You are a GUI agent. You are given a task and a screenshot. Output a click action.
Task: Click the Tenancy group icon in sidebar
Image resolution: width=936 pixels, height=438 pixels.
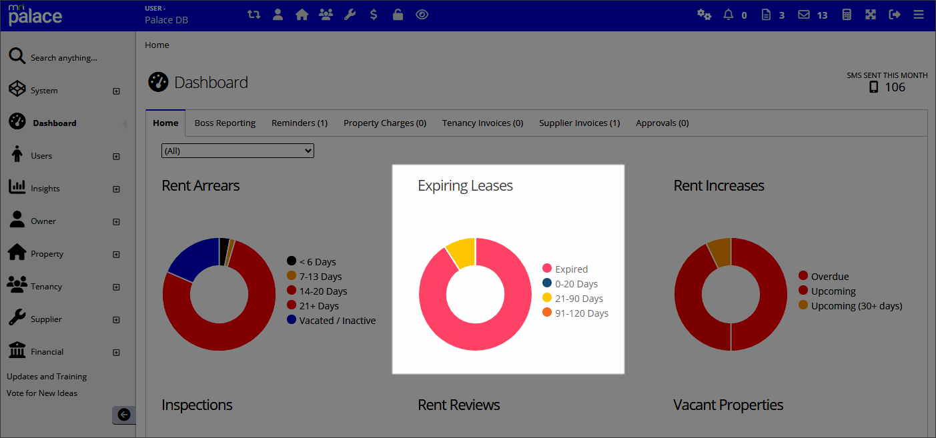[x=17, y=285]
